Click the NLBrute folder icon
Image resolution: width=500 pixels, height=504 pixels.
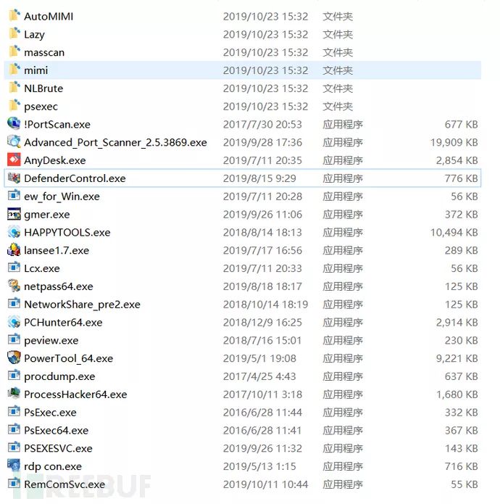coord(14,88)
